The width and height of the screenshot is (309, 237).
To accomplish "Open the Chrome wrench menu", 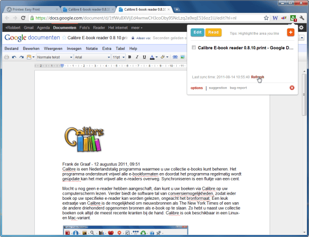I will [x=302, y=18].
